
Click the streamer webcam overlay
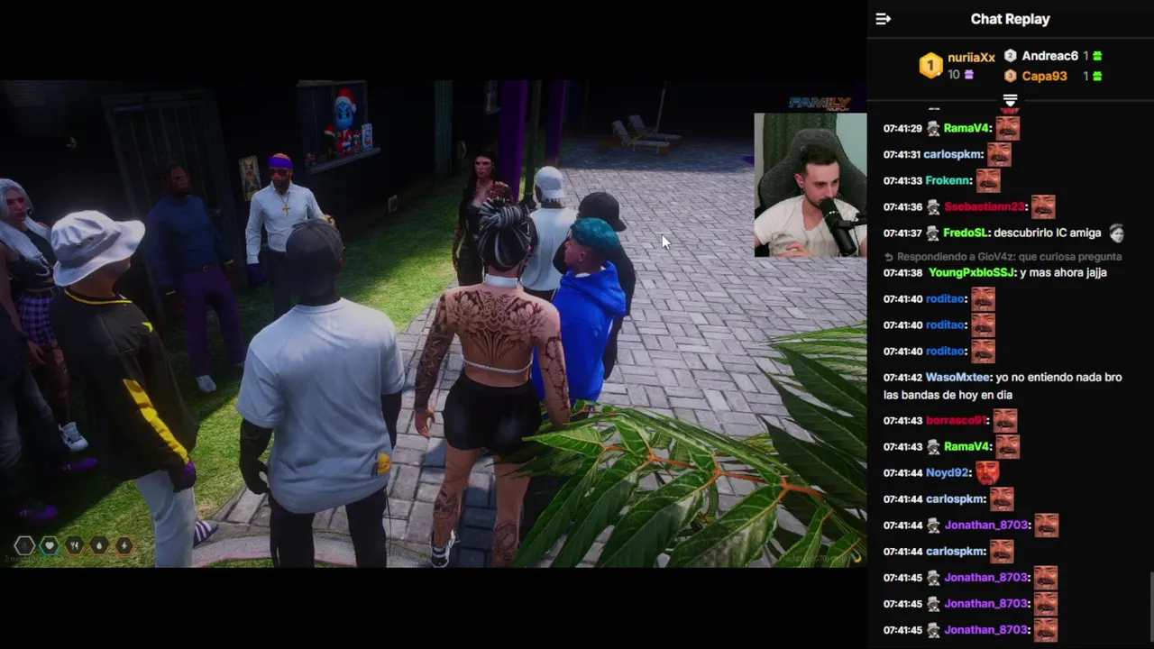810,185
